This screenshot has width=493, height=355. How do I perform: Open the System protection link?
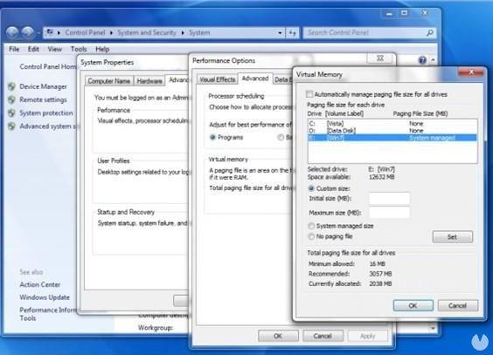pyautogui.click(x=46, y=113)
